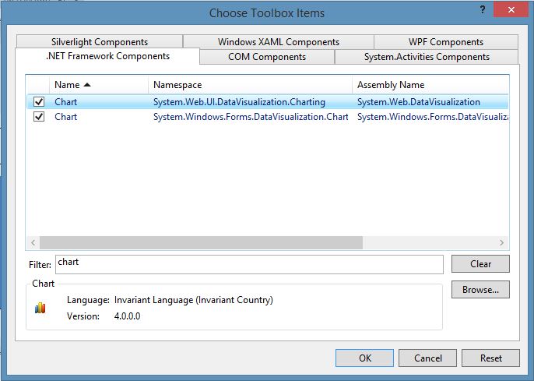Click the Cancel button
The height and width of the screenshot is (381, 534).
(x=428, y=358)
